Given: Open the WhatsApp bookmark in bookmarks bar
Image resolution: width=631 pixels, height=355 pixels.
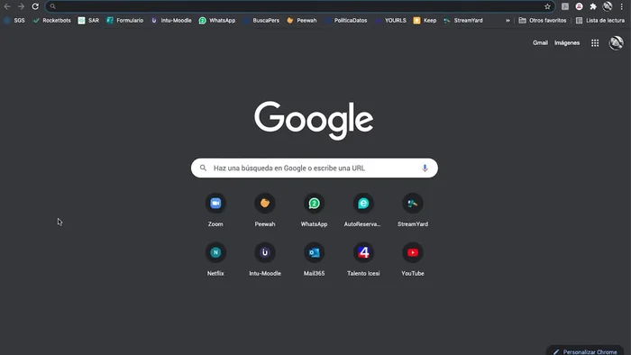Looking at the screenshot, I should tap(217, 21).
